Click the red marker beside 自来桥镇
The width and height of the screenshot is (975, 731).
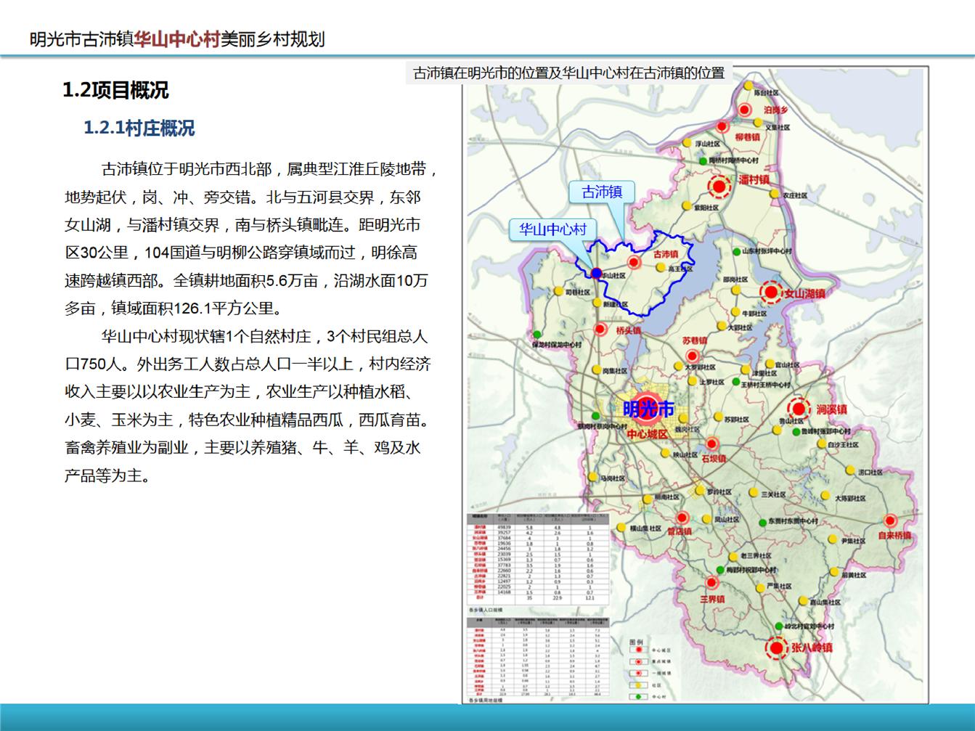[890, 520]
